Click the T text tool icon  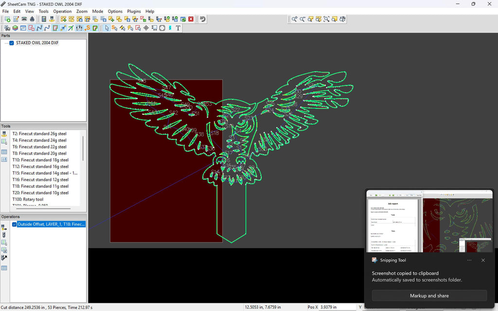click(x=178, y=28)
